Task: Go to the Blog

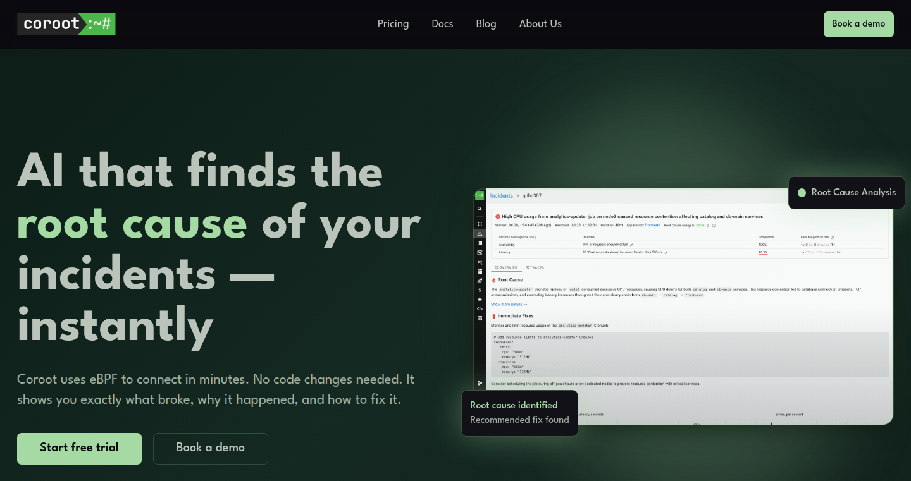Action: coord(486,24)
